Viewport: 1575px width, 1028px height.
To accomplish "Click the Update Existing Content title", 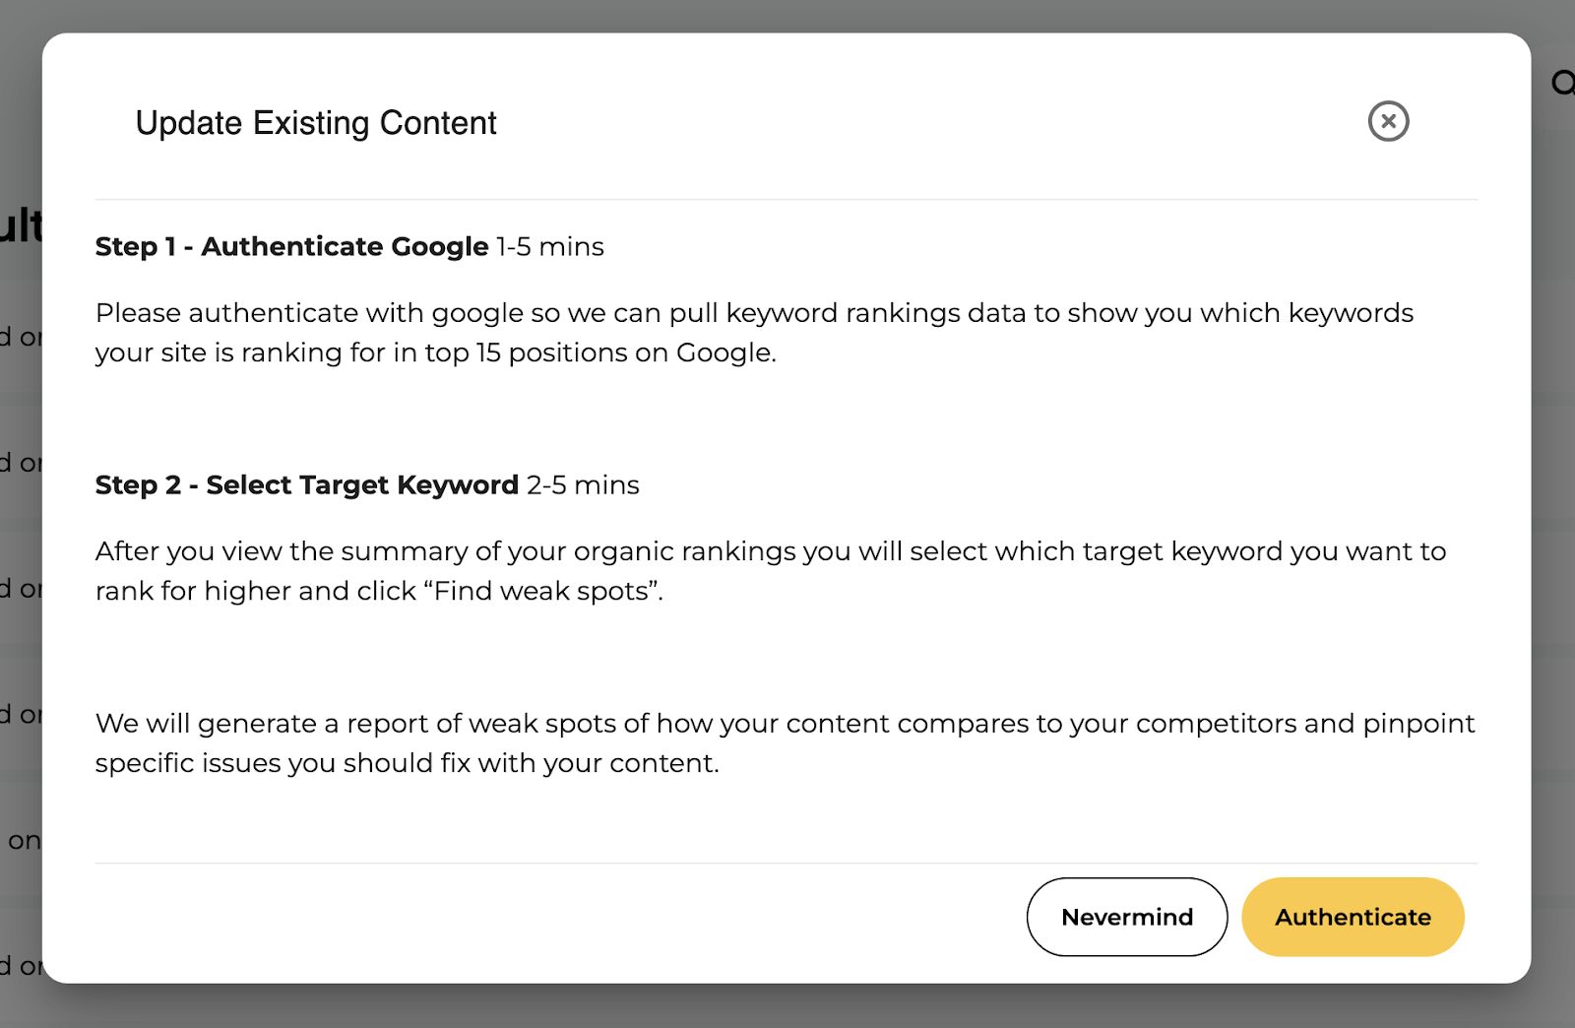I will [316, 123].
